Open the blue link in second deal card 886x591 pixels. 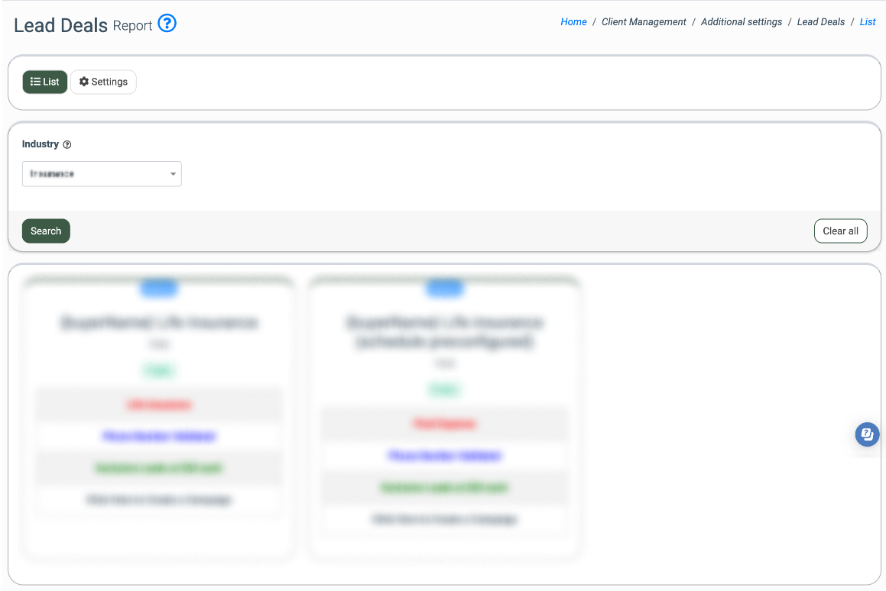pyautogui.click(x=445, y=456)
